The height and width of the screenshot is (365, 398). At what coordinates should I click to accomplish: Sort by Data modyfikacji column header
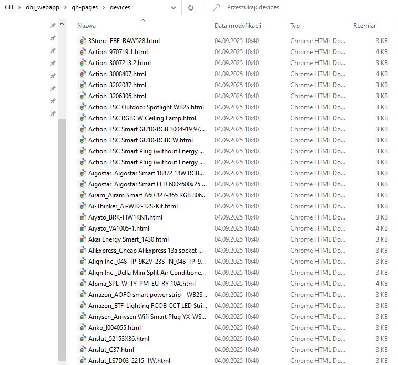(238, 26)
